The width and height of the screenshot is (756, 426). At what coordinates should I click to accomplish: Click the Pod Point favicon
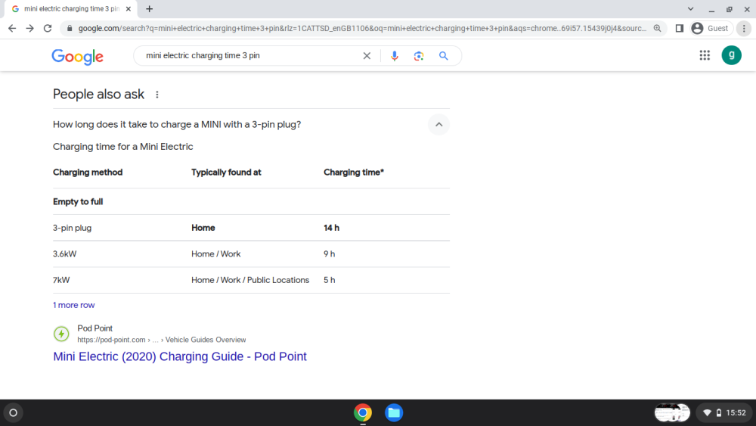pyautogui.click(x=61, y=334)
